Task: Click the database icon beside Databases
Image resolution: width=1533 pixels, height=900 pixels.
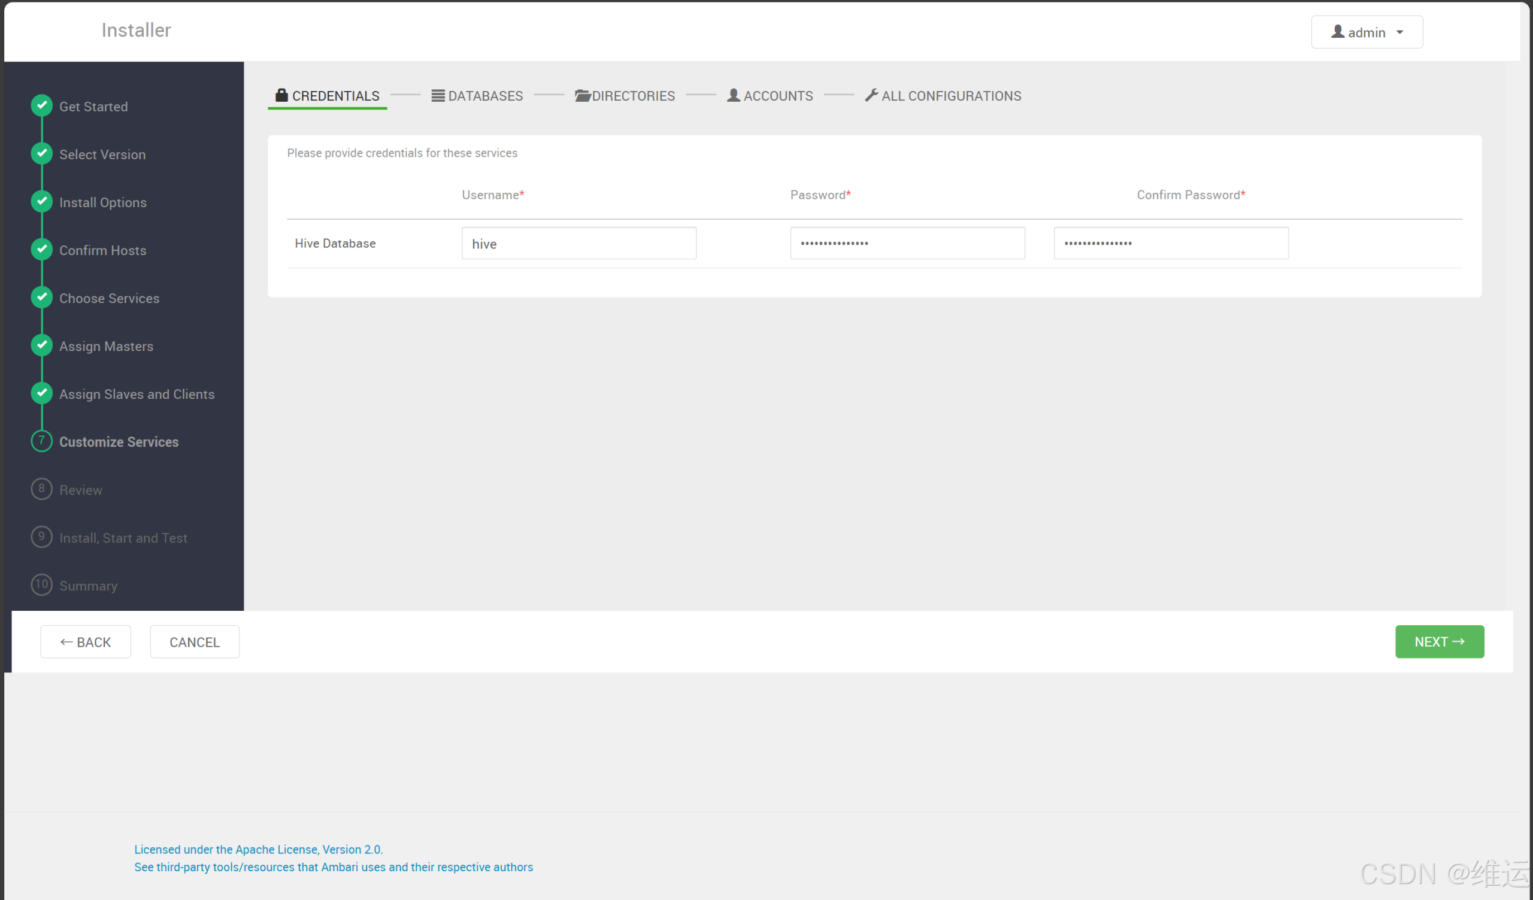Action: point(437,95)
